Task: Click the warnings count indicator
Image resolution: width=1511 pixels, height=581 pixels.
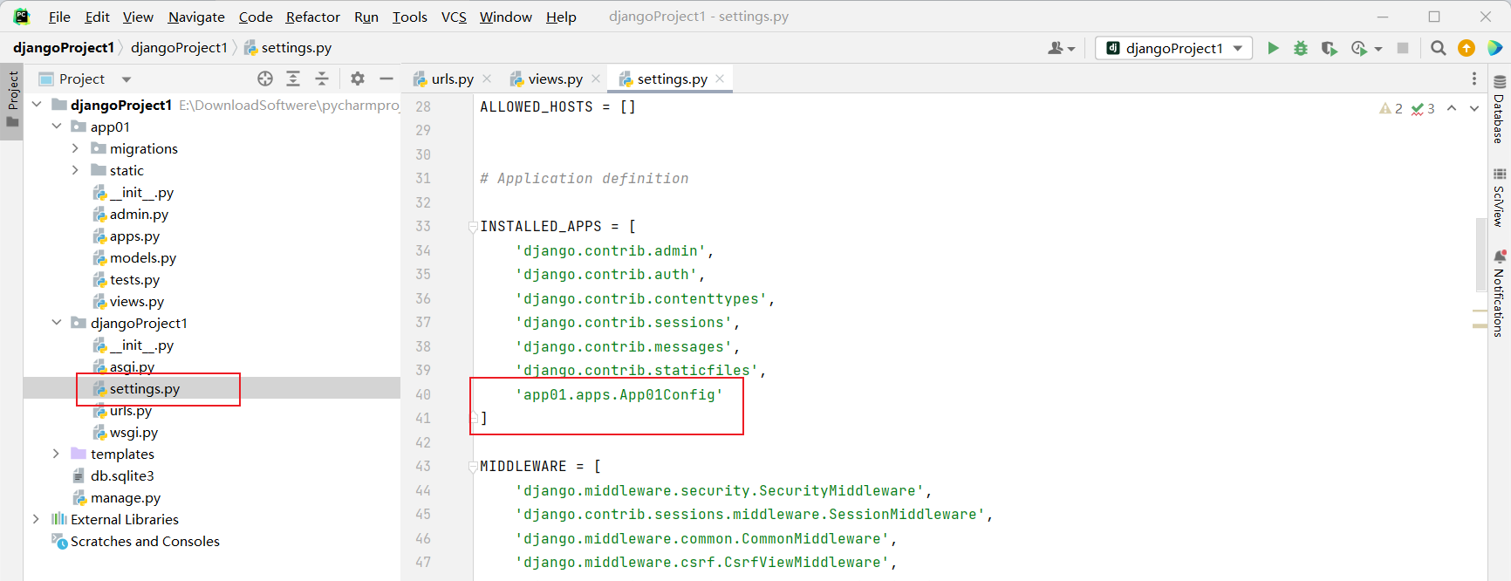Action: (1391, 108)
